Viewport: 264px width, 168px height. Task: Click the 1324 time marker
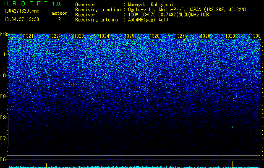105,36
